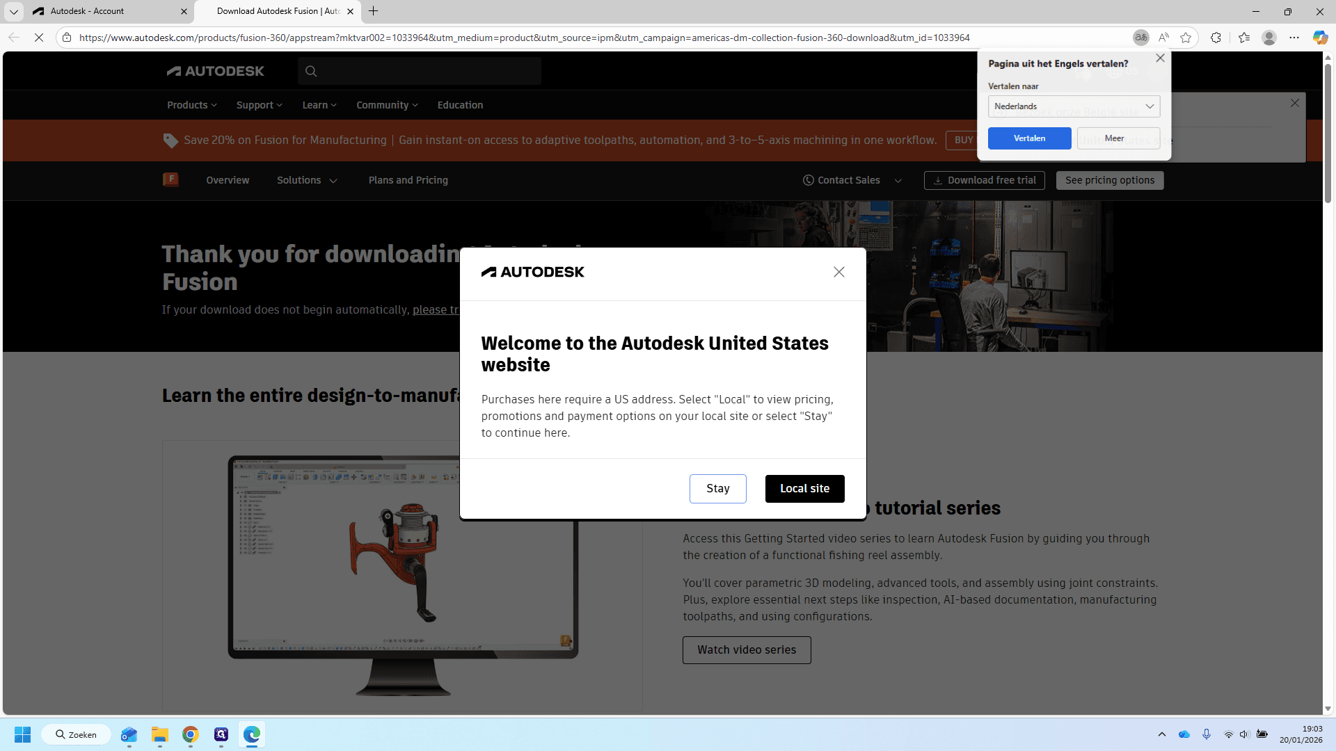Switch to the Autodesk - Account tab
This screenshot has width=1336, height=751.
coord(110,11)
